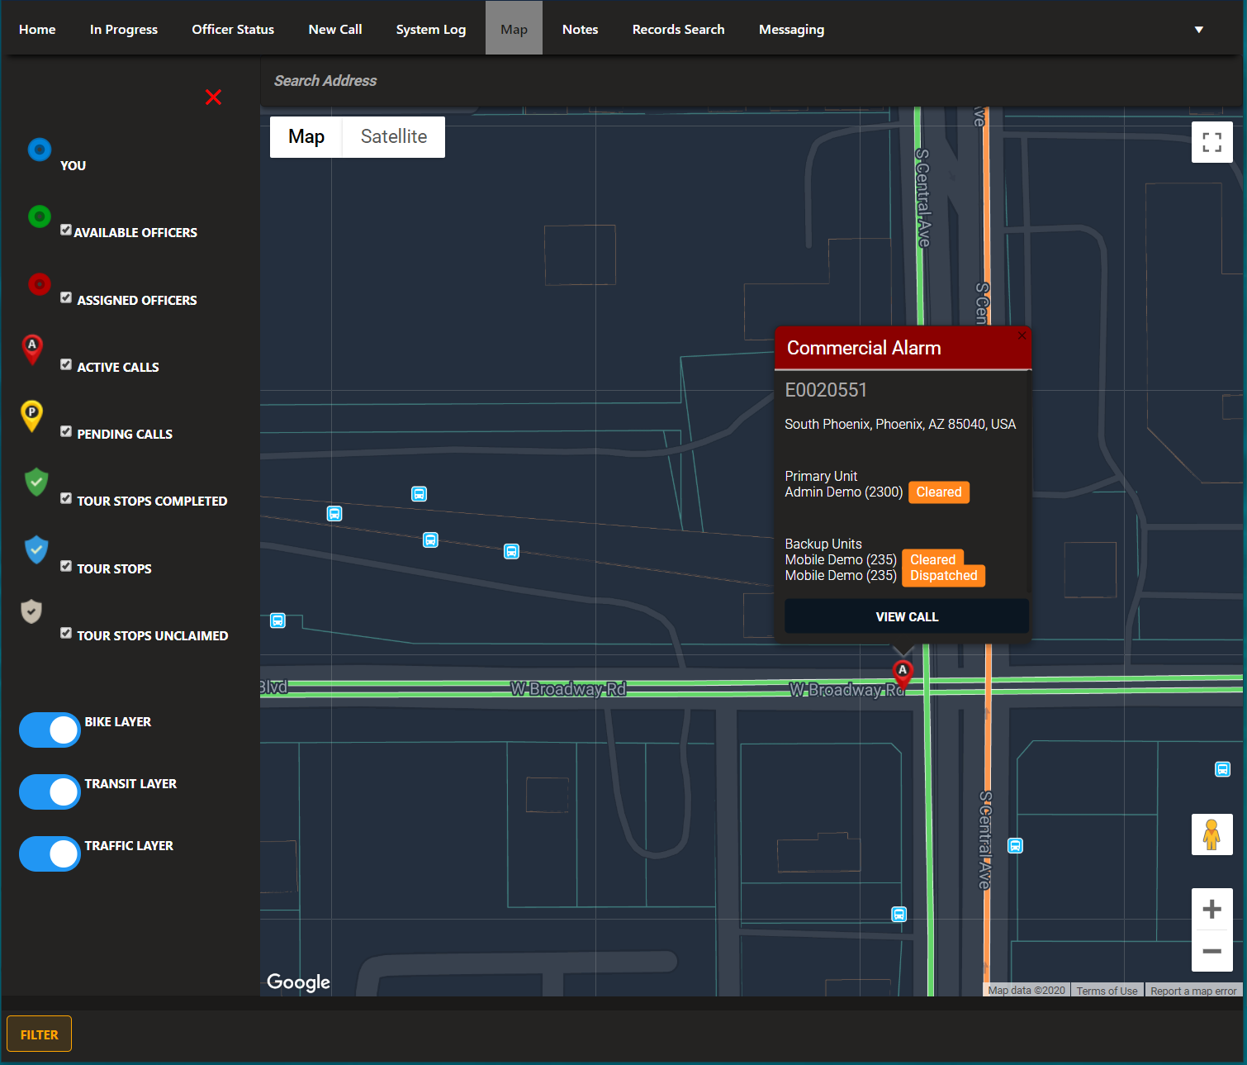Click the Available Officers green marker icon
Image resolution: width=1247 pixels, height=1065 pixels.
point(39,216)
